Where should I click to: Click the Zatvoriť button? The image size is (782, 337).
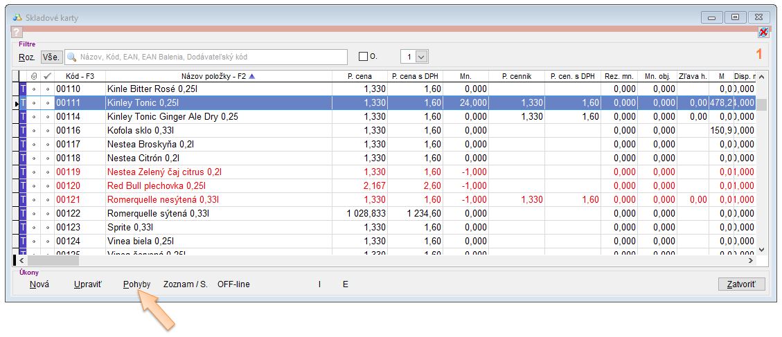(x=742, y=284)
